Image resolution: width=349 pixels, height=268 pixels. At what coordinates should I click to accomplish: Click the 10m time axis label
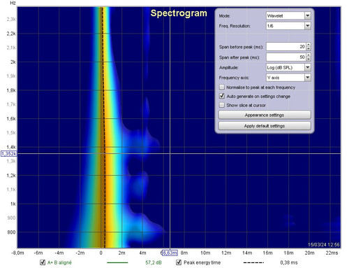click(205, 253)
